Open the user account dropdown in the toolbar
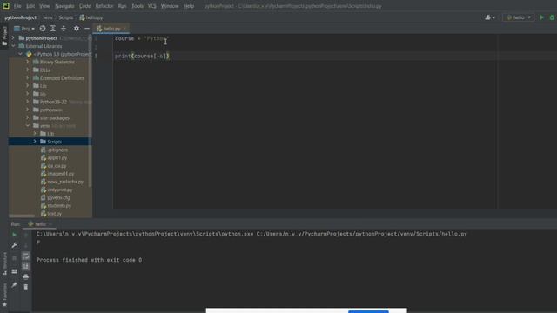557x313 pixels. point(490,17)
